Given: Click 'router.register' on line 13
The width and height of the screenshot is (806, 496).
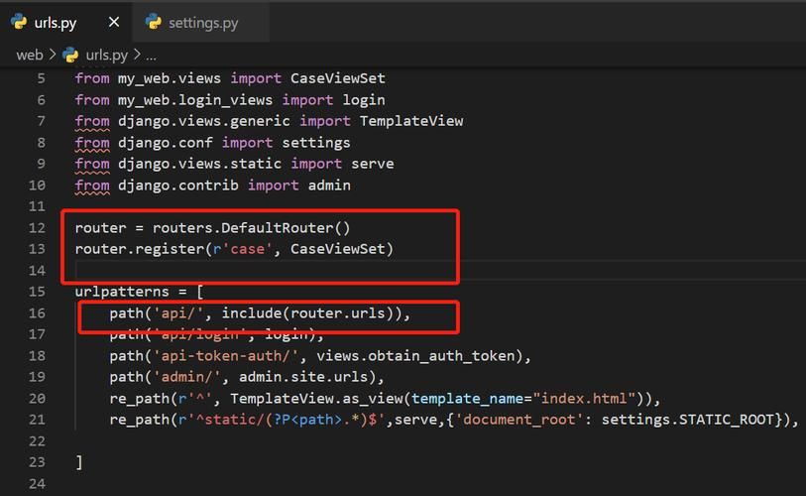Looking at the screenshot, I should click(x=140, y=249).
